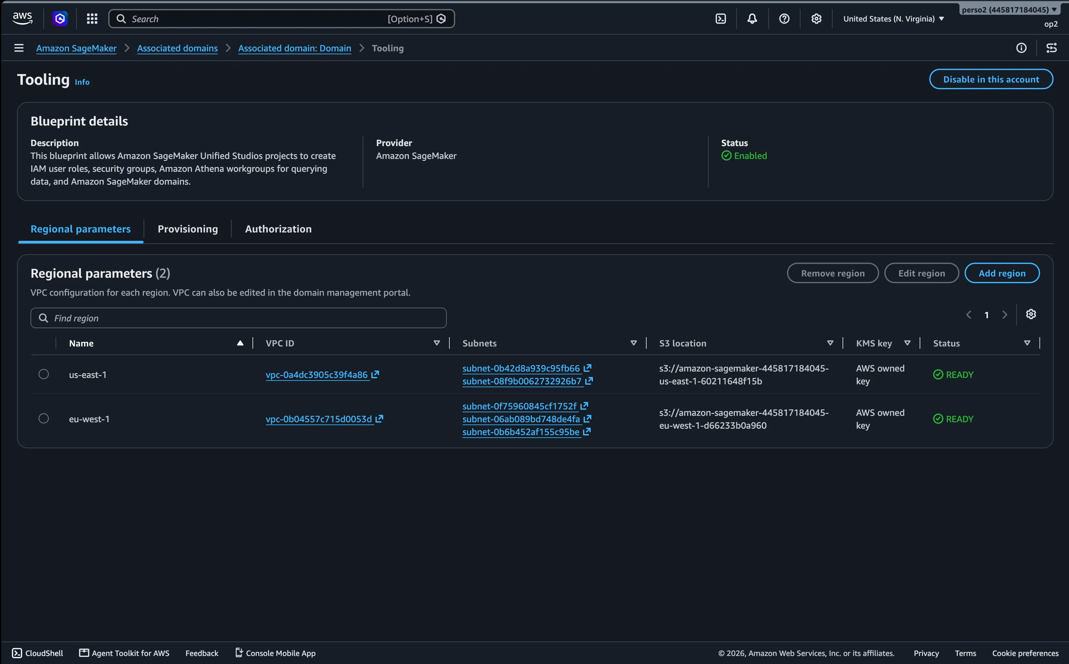Click the Edit region button
1069x664 pixels.
[x=922, y=273]
